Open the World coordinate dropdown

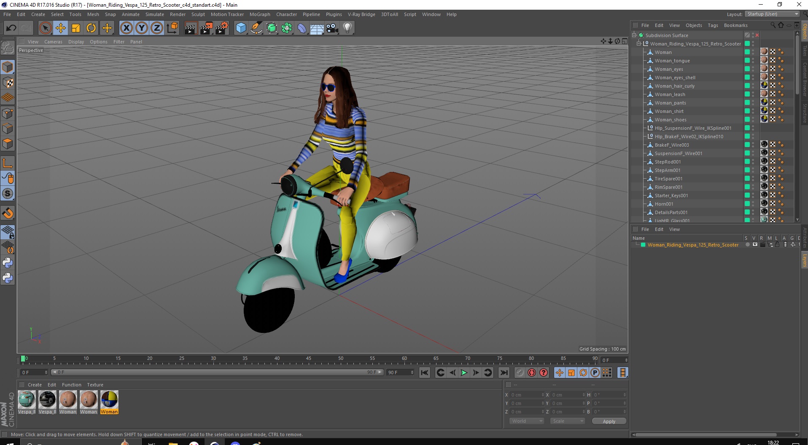(x=527, y=421)
